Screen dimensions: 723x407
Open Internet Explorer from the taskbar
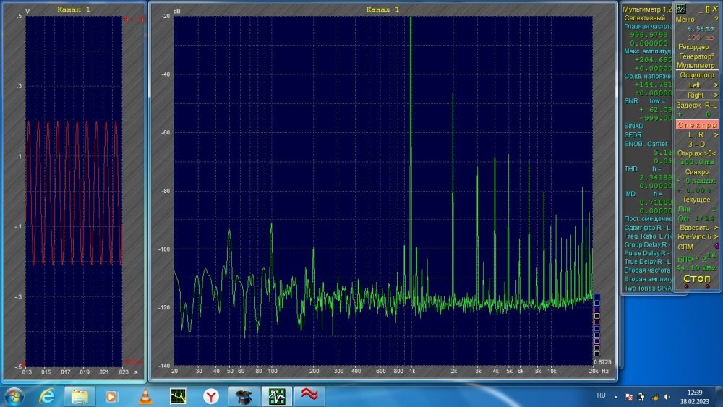click(x=47, y=396)
